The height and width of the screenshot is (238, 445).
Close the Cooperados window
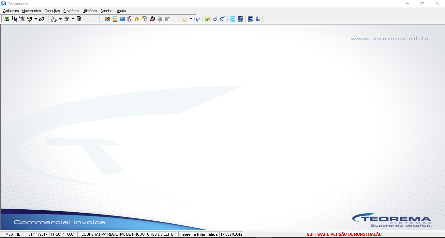coord(437,4)
